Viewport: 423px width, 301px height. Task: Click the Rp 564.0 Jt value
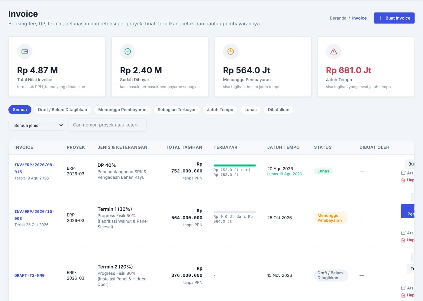point(247,70)
